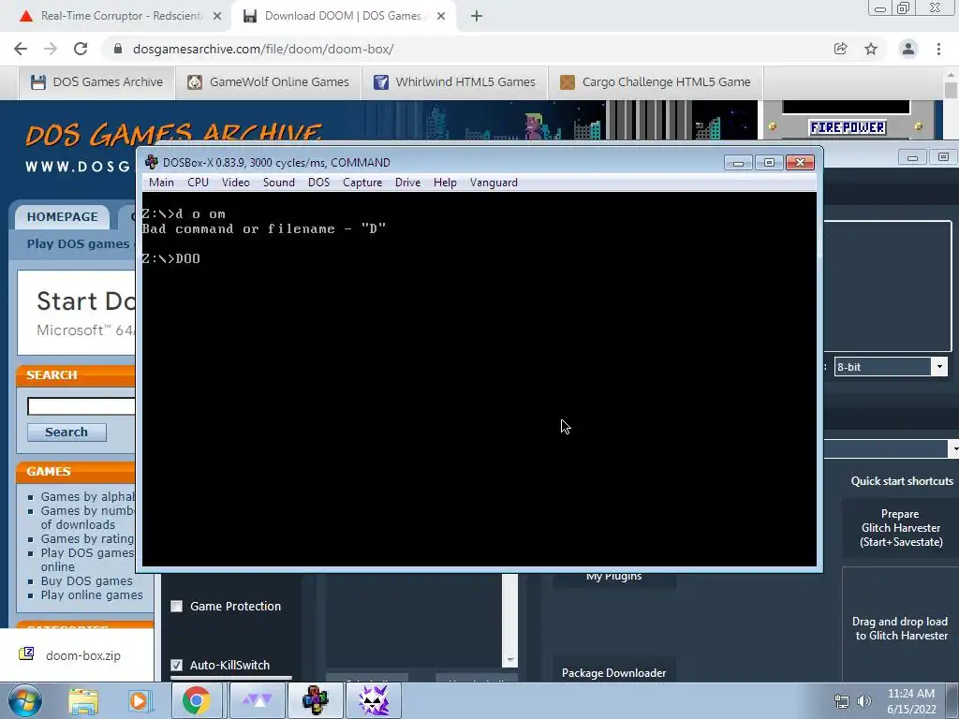The image size is (959, 719).
Task: Open the My Plugins button
Action: [614, 578]
